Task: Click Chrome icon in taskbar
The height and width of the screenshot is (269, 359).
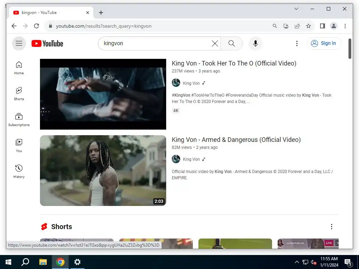Action: (60, 262)
